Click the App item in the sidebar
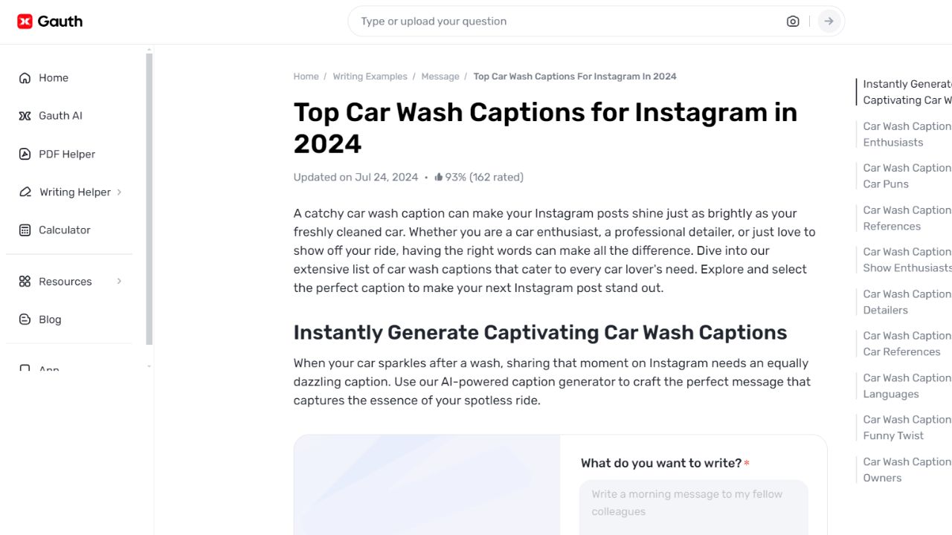952x535 pixels. 48,367
